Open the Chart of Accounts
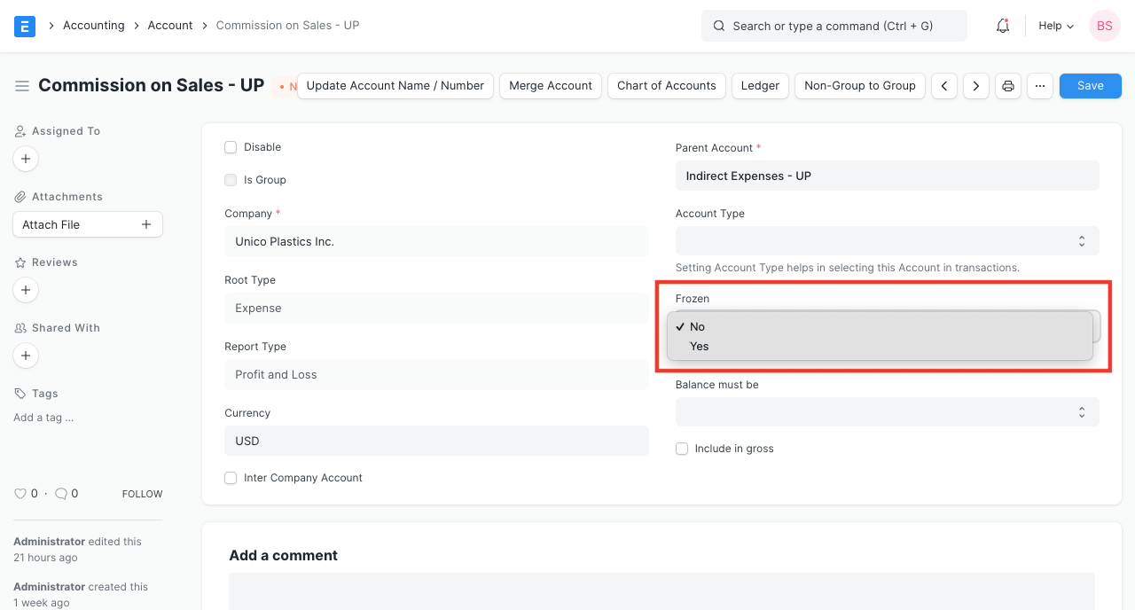This screenshot has height=610, width=1135. [666, 86]
